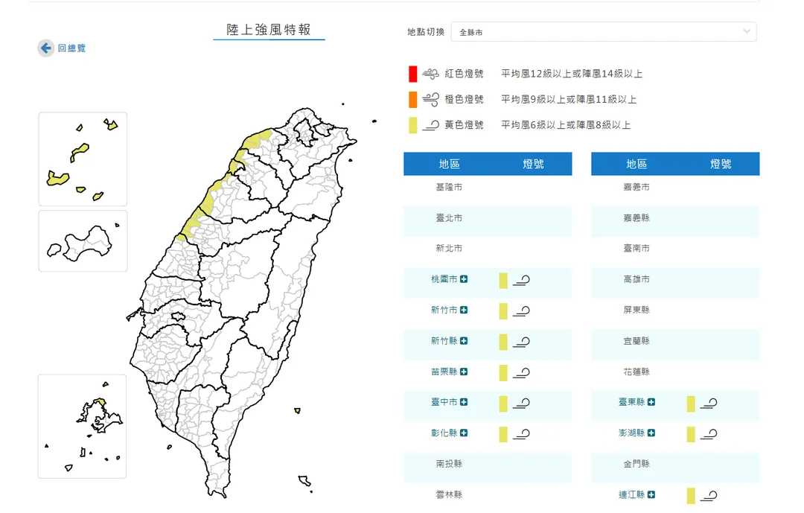This screenshot has height=513, width=804.
Task: Expand the 彰化縣 plus icon
Action: (464, 433)
